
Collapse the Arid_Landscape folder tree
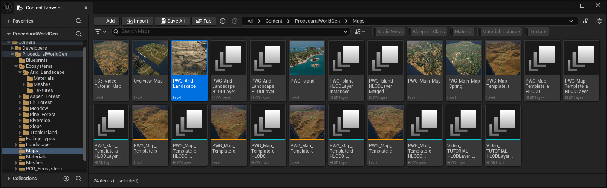20,72
